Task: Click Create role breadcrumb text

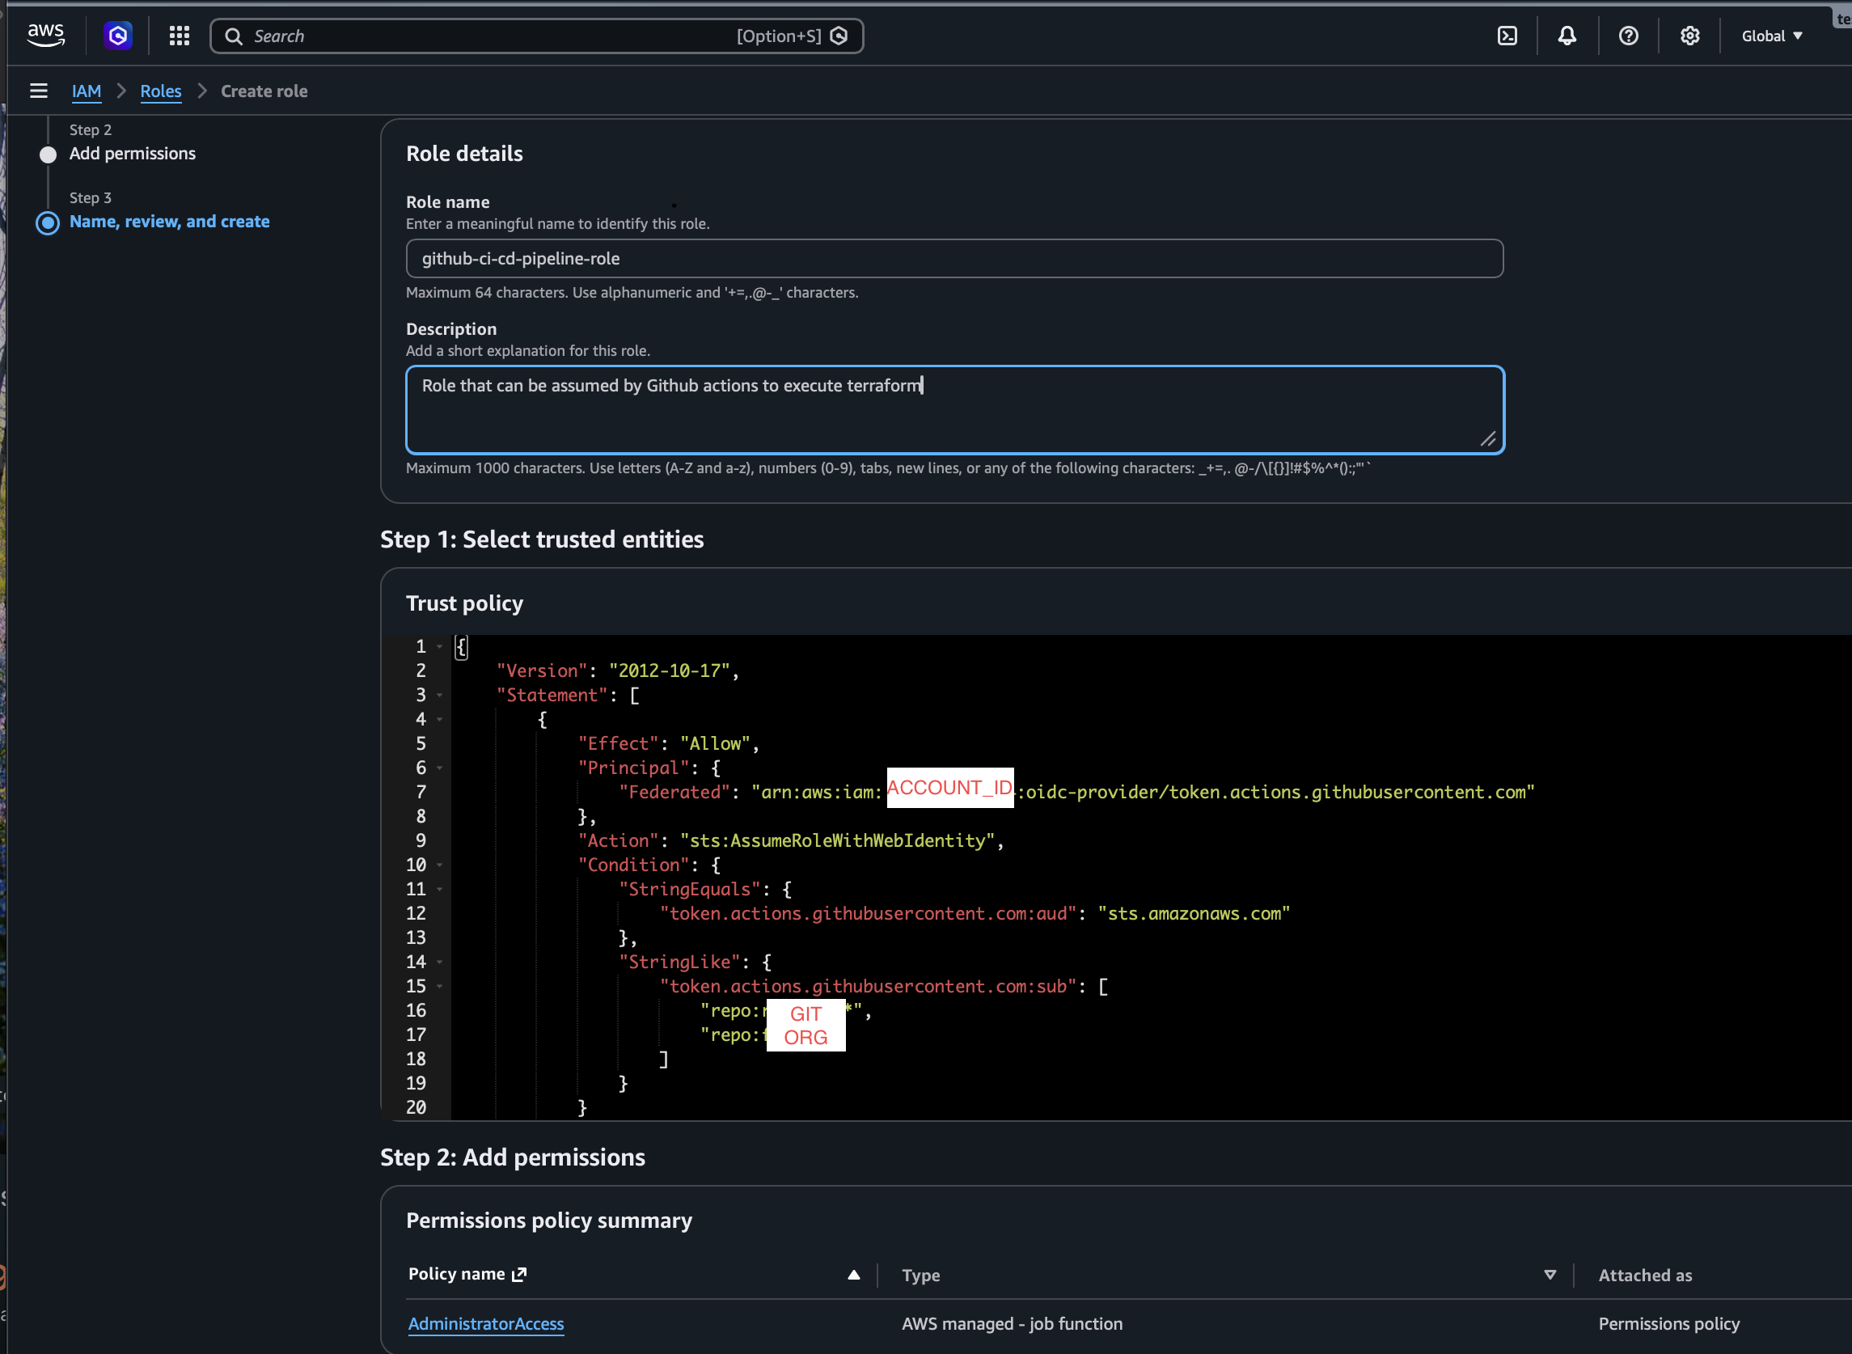Action: [264, 91]
